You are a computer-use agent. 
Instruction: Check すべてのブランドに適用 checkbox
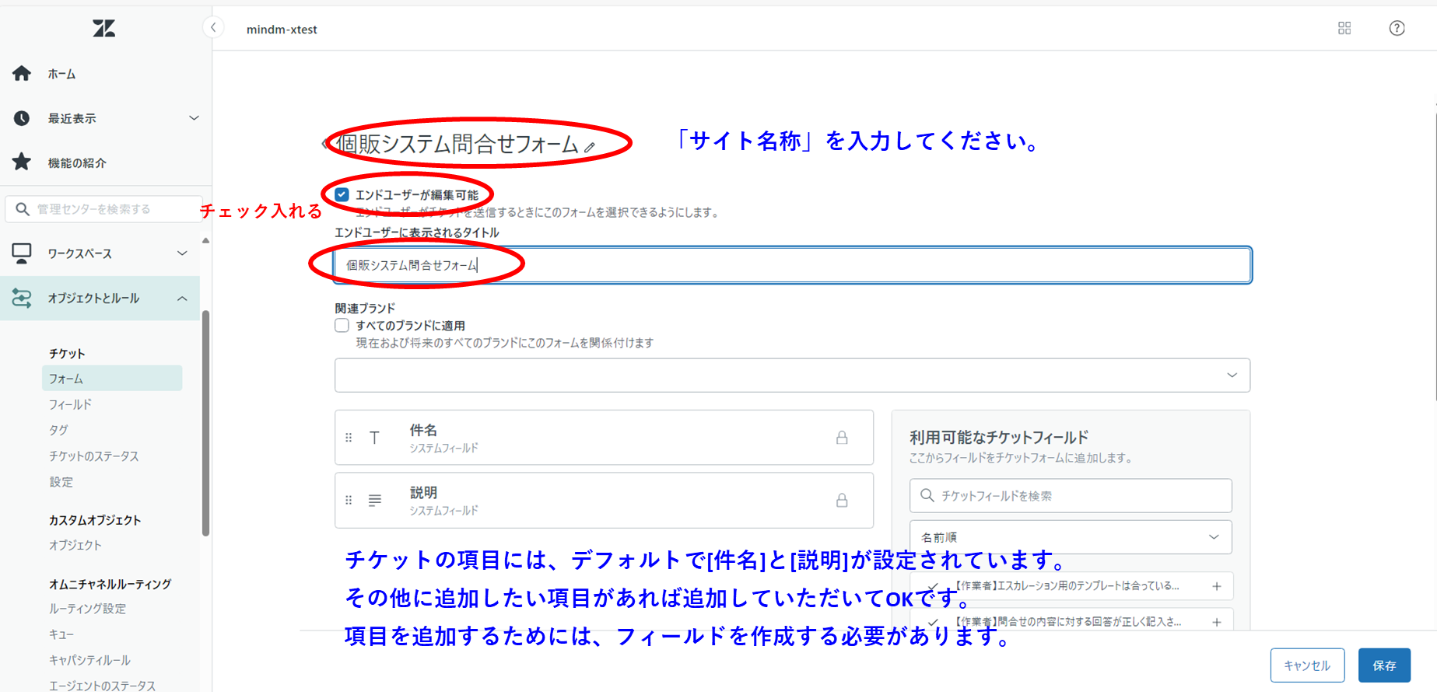[x=342, y=326]
